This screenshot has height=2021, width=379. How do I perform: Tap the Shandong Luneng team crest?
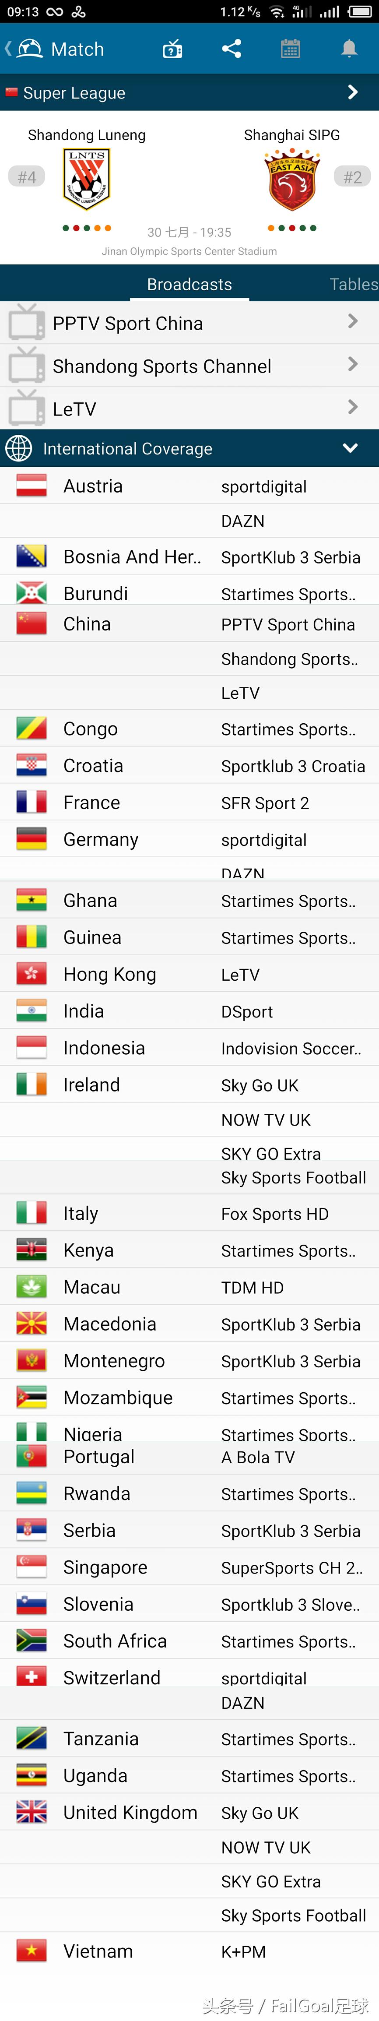pyautogui.click(x=86, y=179)
